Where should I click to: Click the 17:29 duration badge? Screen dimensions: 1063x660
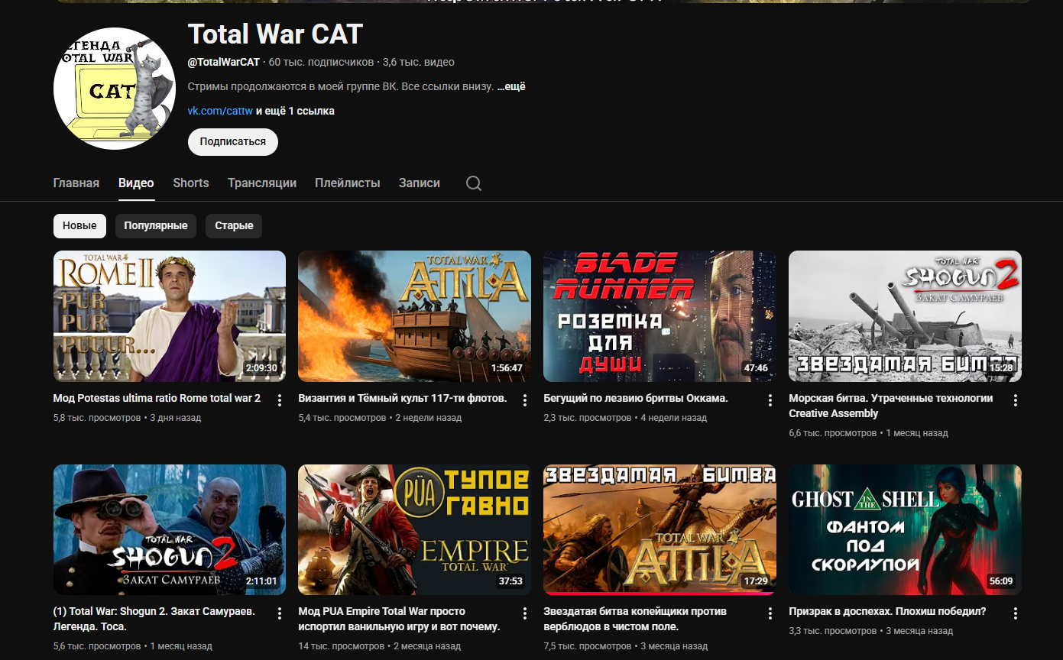click(756, 581)
